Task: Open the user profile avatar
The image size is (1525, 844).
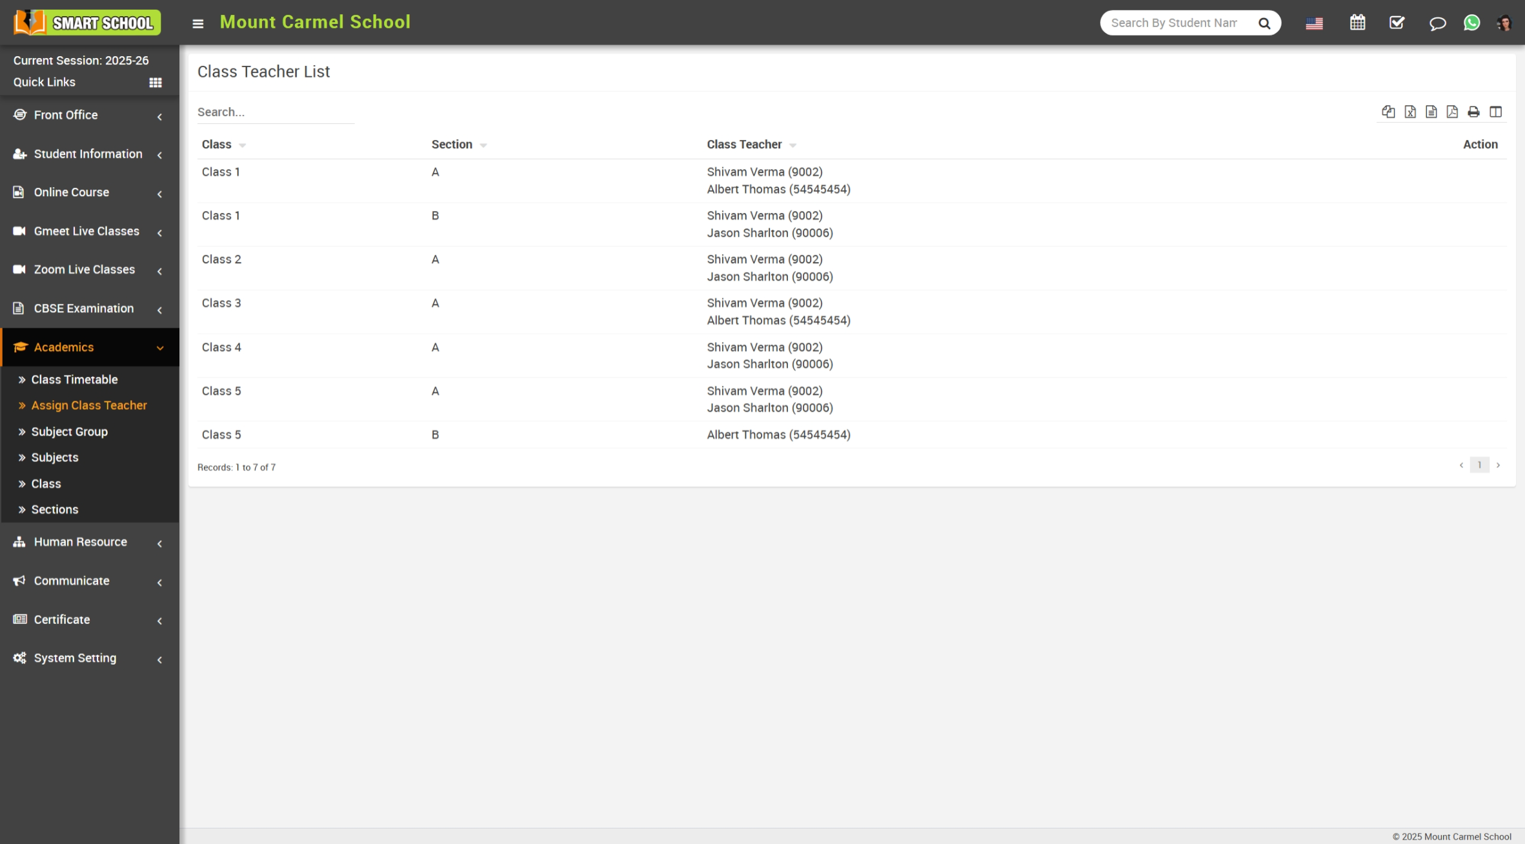Action: pos(1504,23)
